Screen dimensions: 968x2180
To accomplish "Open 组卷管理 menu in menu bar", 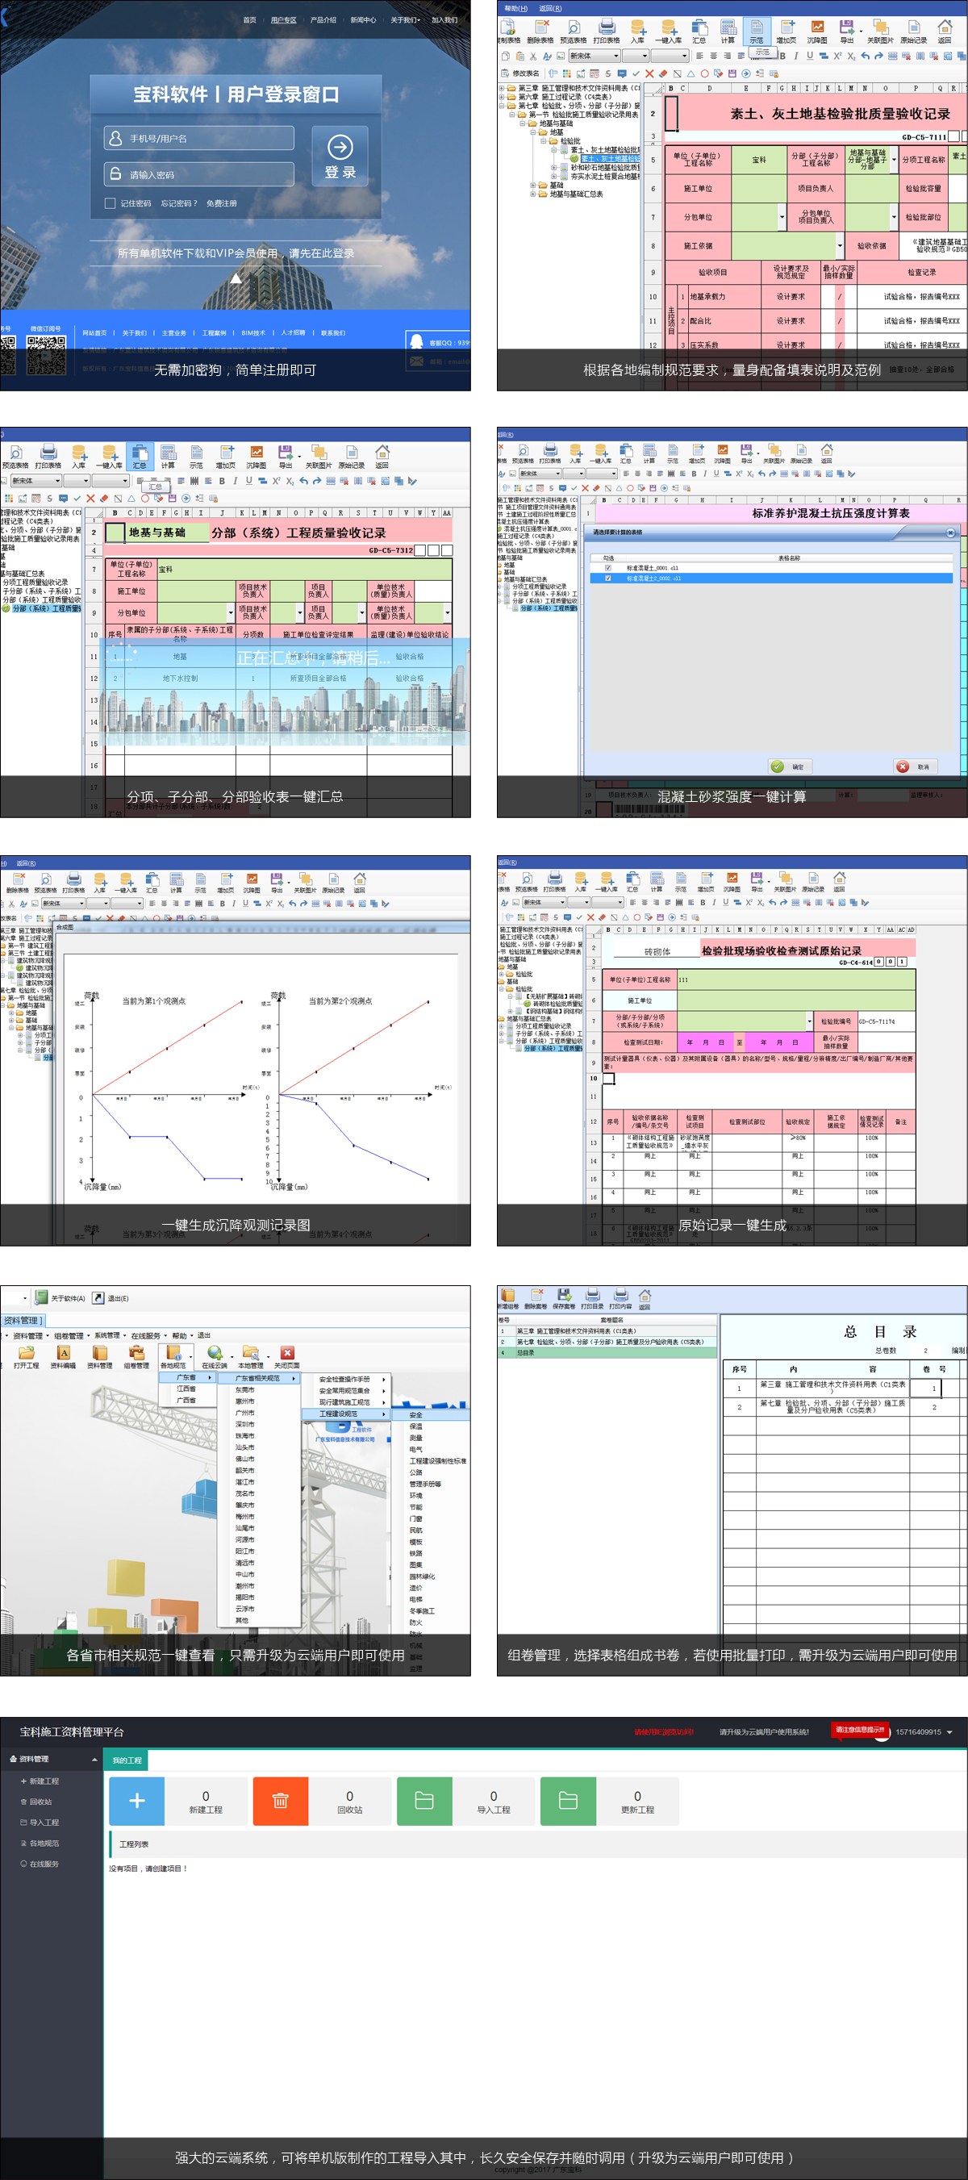I will click(x=71, y=1335).
